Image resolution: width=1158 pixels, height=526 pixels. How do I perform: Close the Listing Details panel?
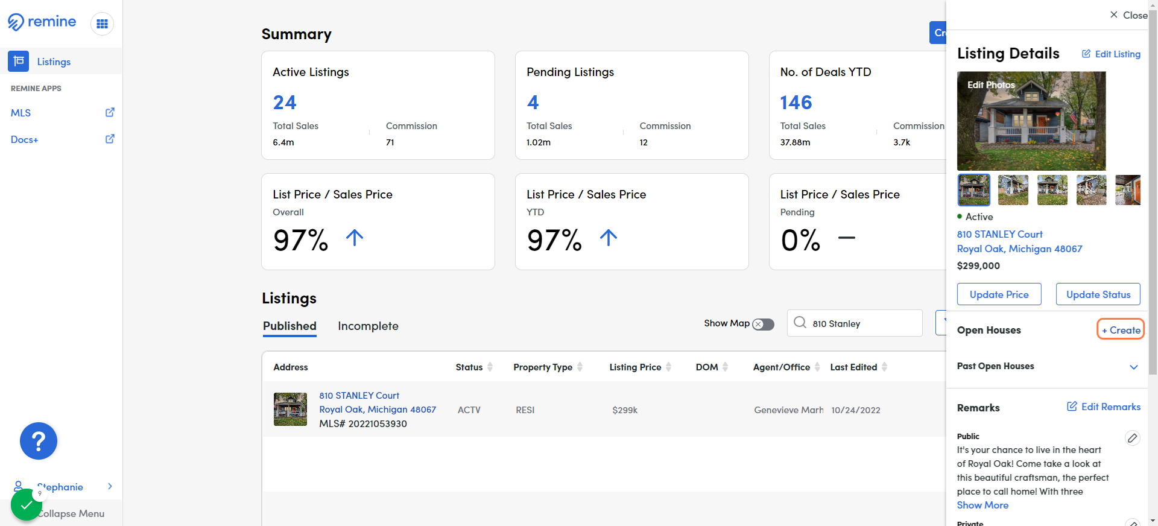click(1128, 15)
